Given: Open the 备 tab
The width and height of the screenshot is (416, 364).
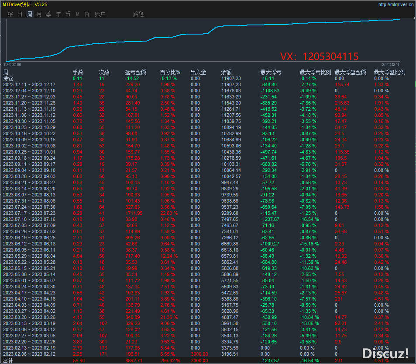Looking at the screenshot, I should point(87,14).
